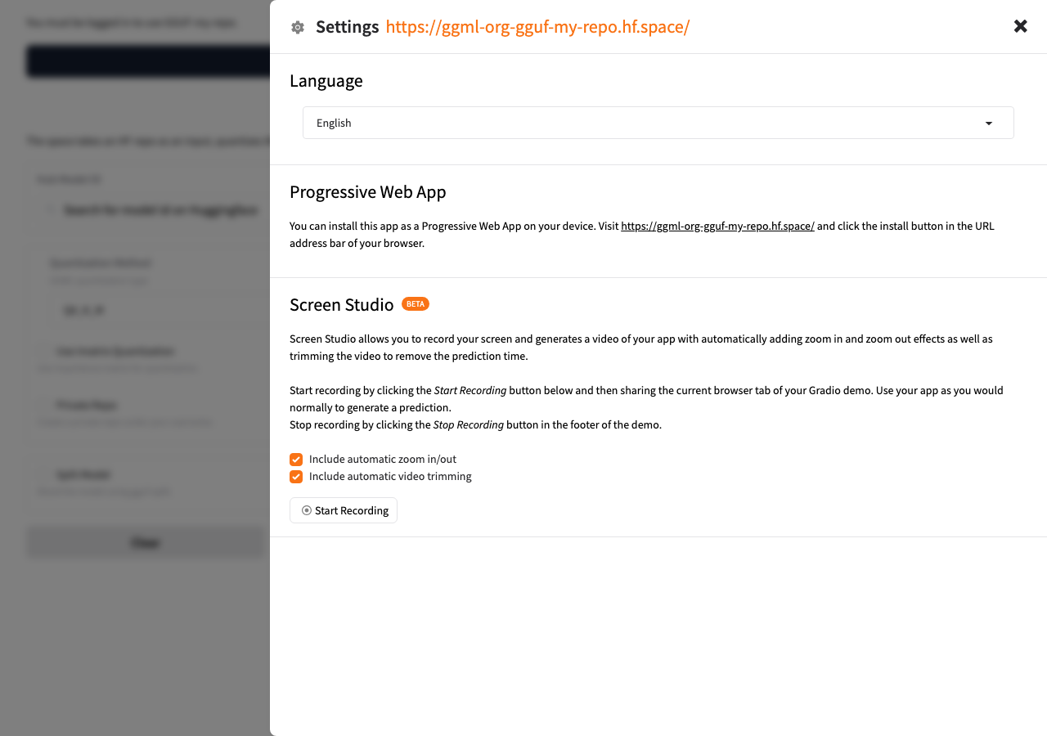
Task: Click the dark wide button in the background
Action: (148, 62)
